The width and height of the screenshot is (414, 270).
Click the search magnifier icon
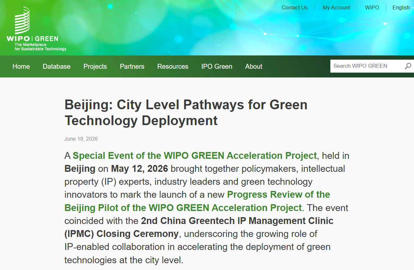coord(408,66)
